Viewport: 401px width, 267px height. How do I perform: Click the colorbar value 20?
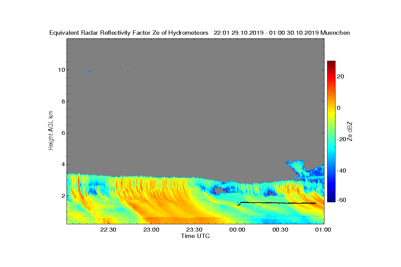[x=341, y=76]
